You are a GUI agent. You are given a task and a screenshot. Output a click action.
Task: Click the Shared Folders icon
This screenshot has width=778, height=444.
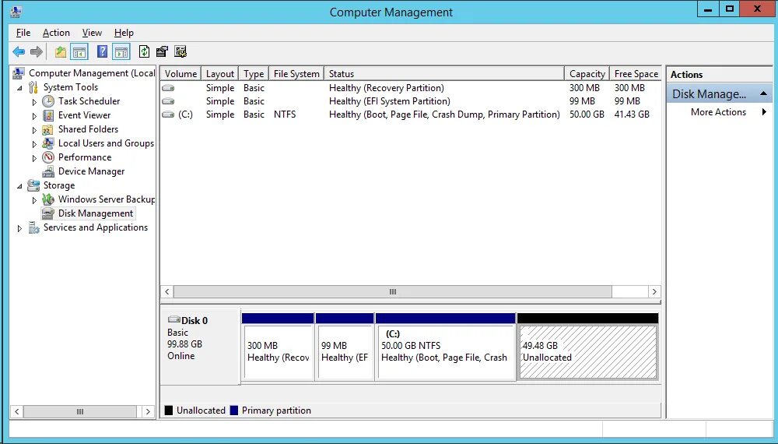(48, 129)
